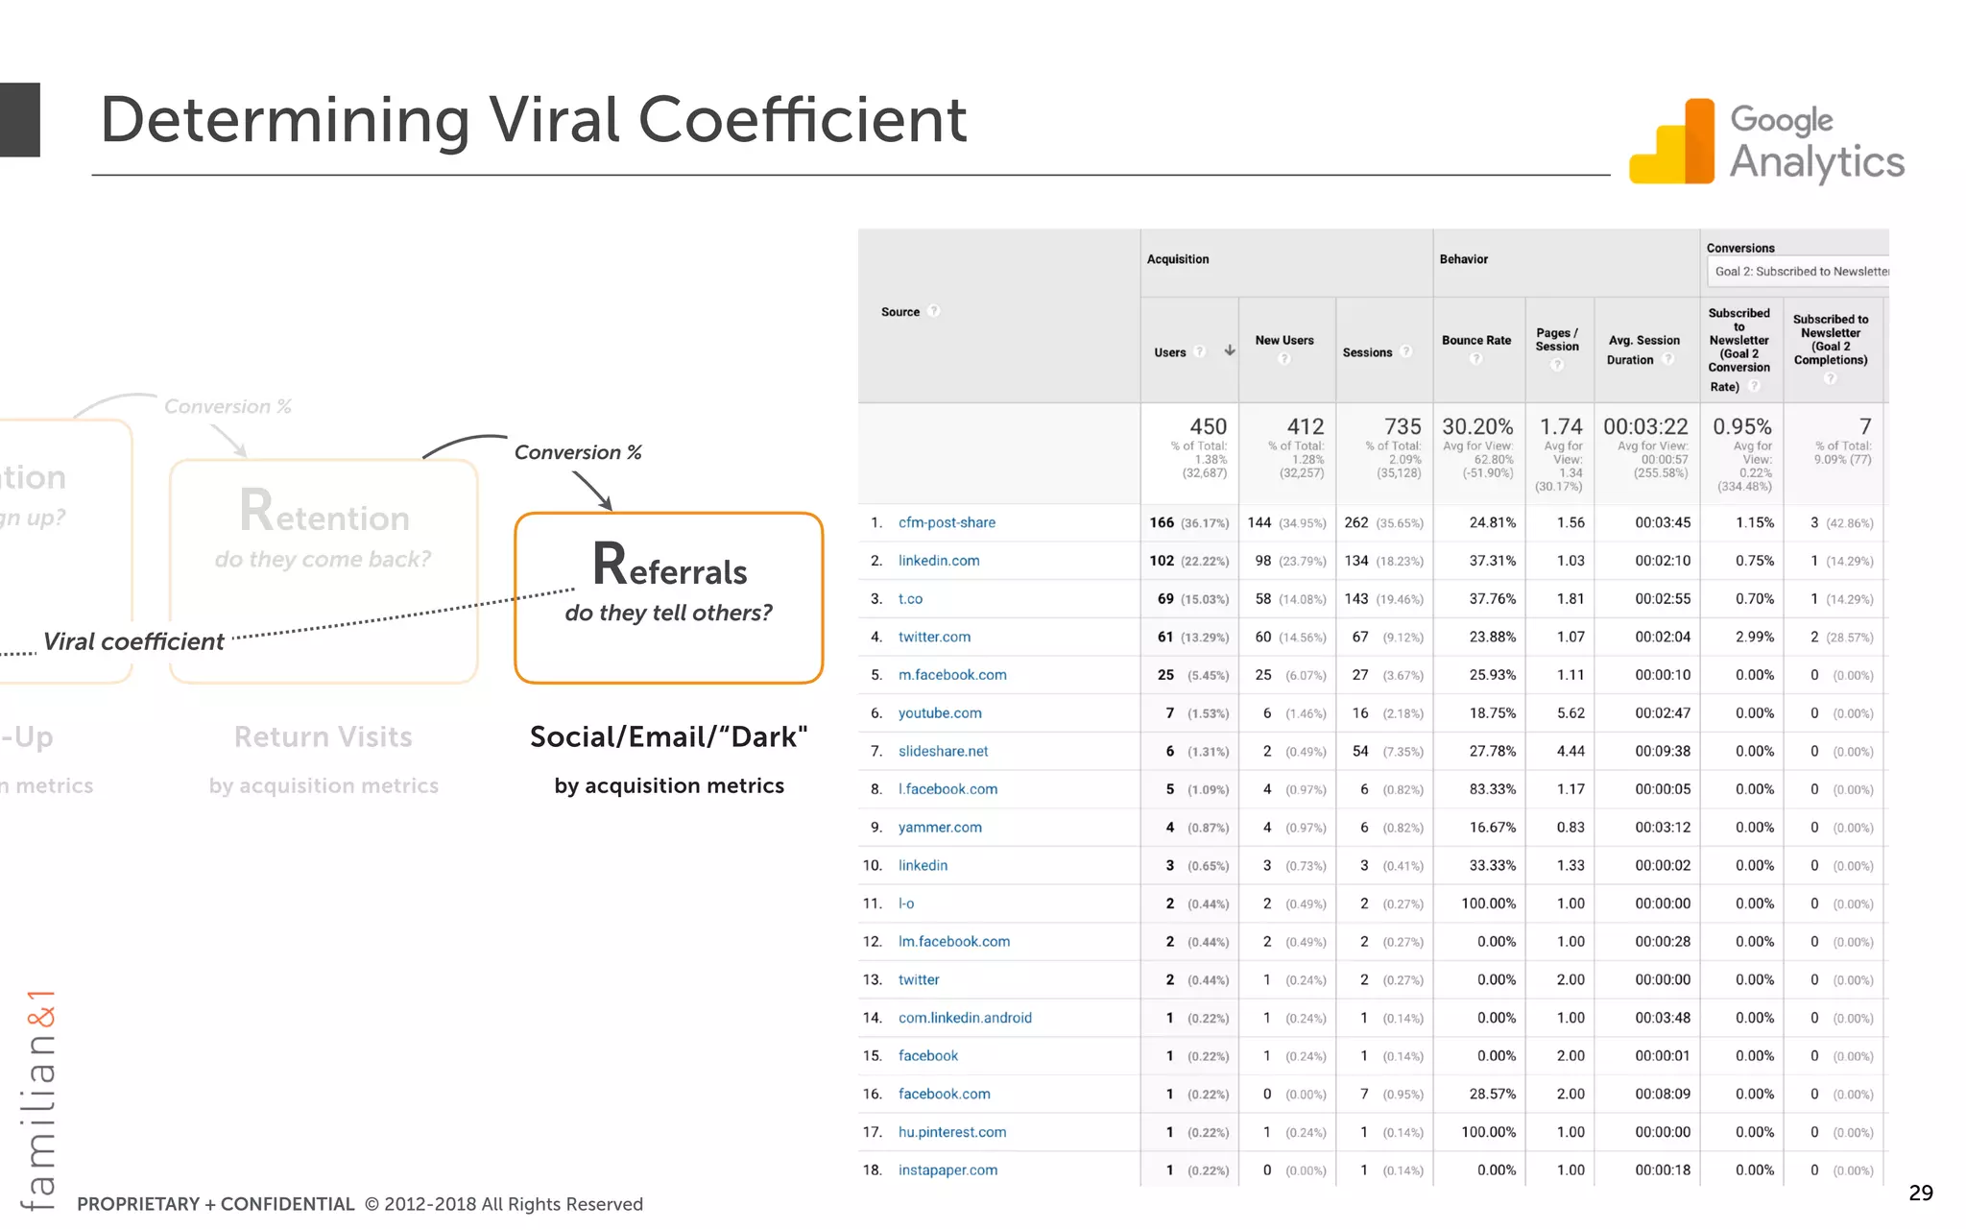Sort by the New Users column header

1284,340
